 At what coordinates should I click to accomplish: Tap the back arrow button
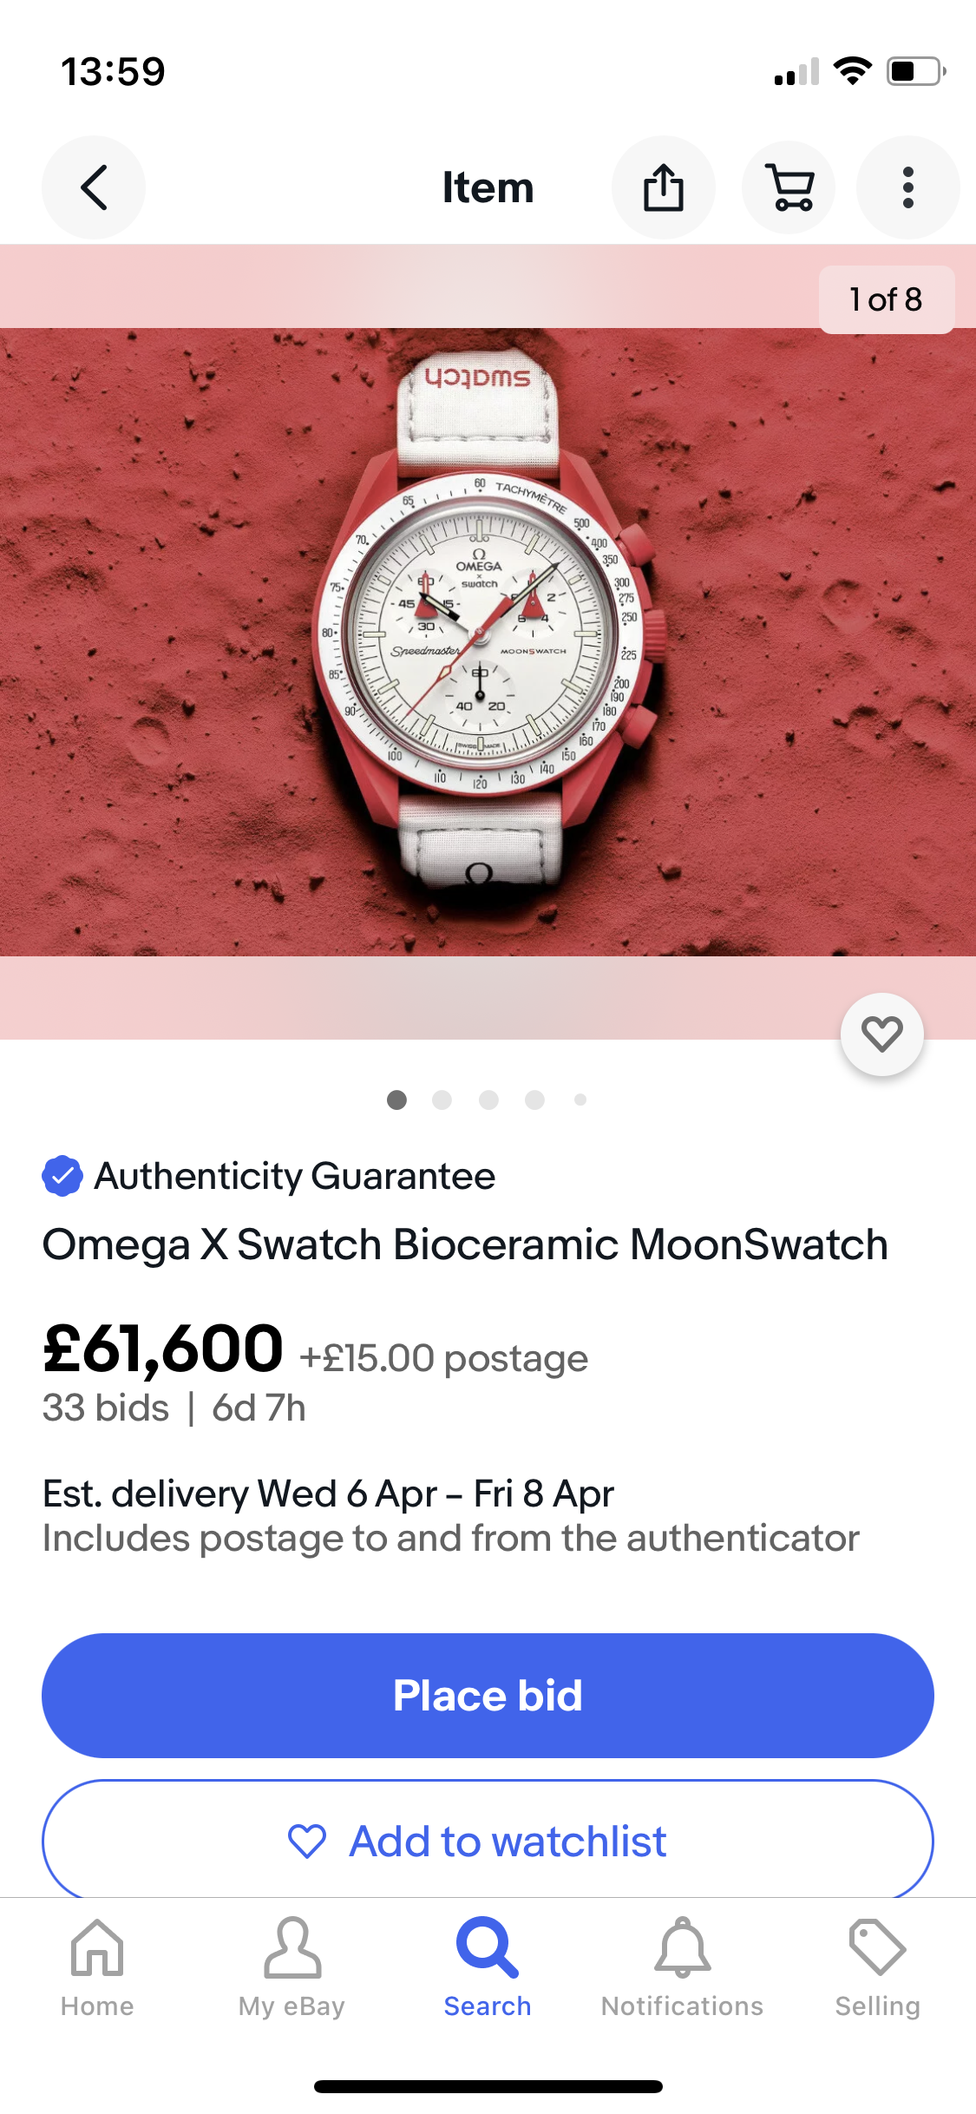(x=94, y=187)
